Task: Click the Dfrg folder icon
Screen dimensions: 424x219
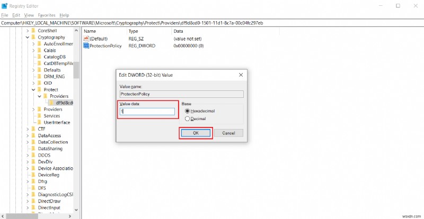Action: pyautogui.click(x=33, y=181)
